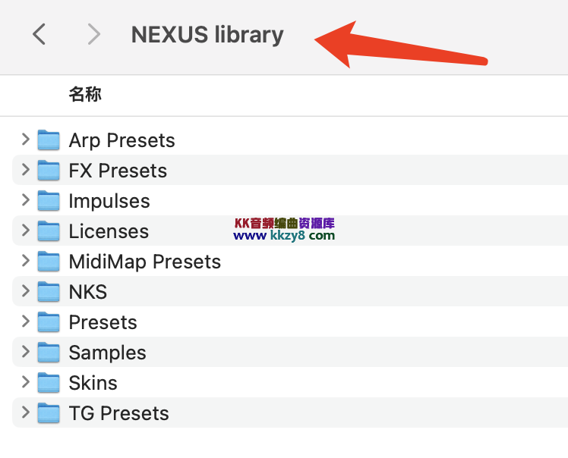Screen dimensions: 568x458
Task: Select the Skins folder icon
Action: click(49, 383)
